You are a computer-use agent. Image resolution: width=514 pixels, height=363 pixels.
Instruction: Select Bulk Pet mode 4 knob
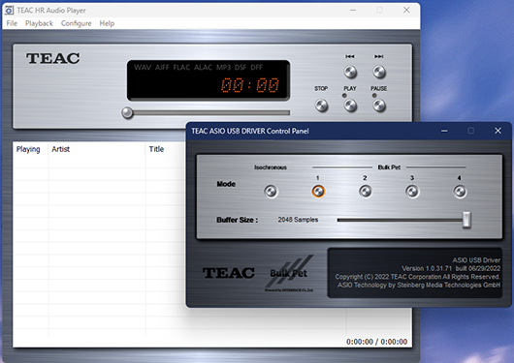[x=460, y=192]
